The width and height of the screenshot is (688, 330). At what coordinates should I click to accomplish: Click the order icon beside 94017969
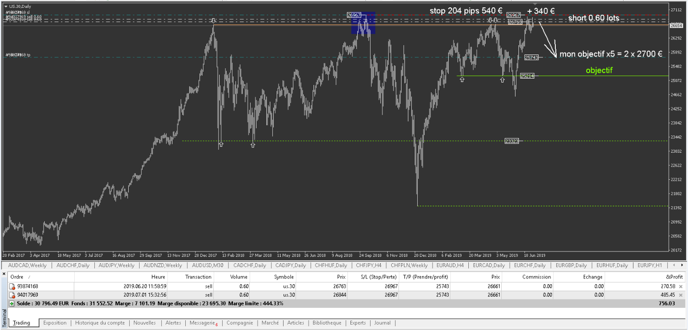(x=12, y=295)
